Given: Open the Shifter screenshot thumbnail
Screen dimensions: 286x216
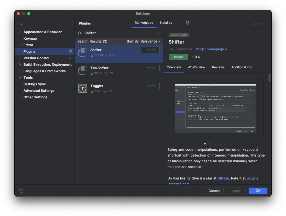Looking at the screenshot, I should point(215,109).
